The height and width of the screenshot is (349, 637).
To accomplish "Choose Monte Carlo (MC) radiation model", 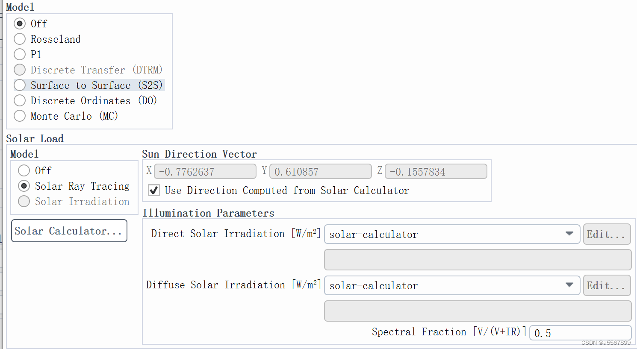I will coord(19,116).
